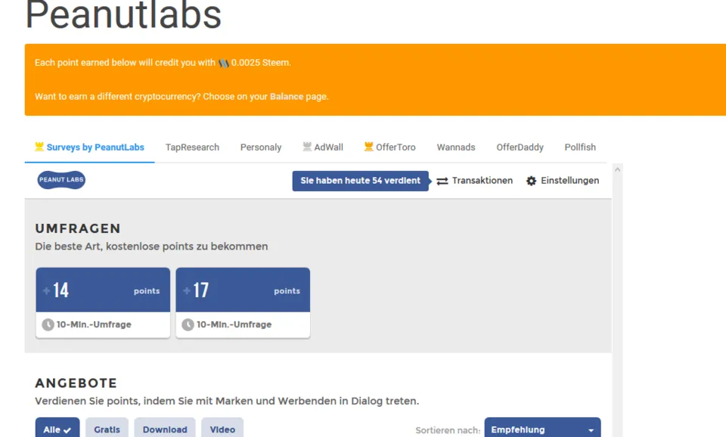Click the checkmark in the Alle filter

(67, 430)
